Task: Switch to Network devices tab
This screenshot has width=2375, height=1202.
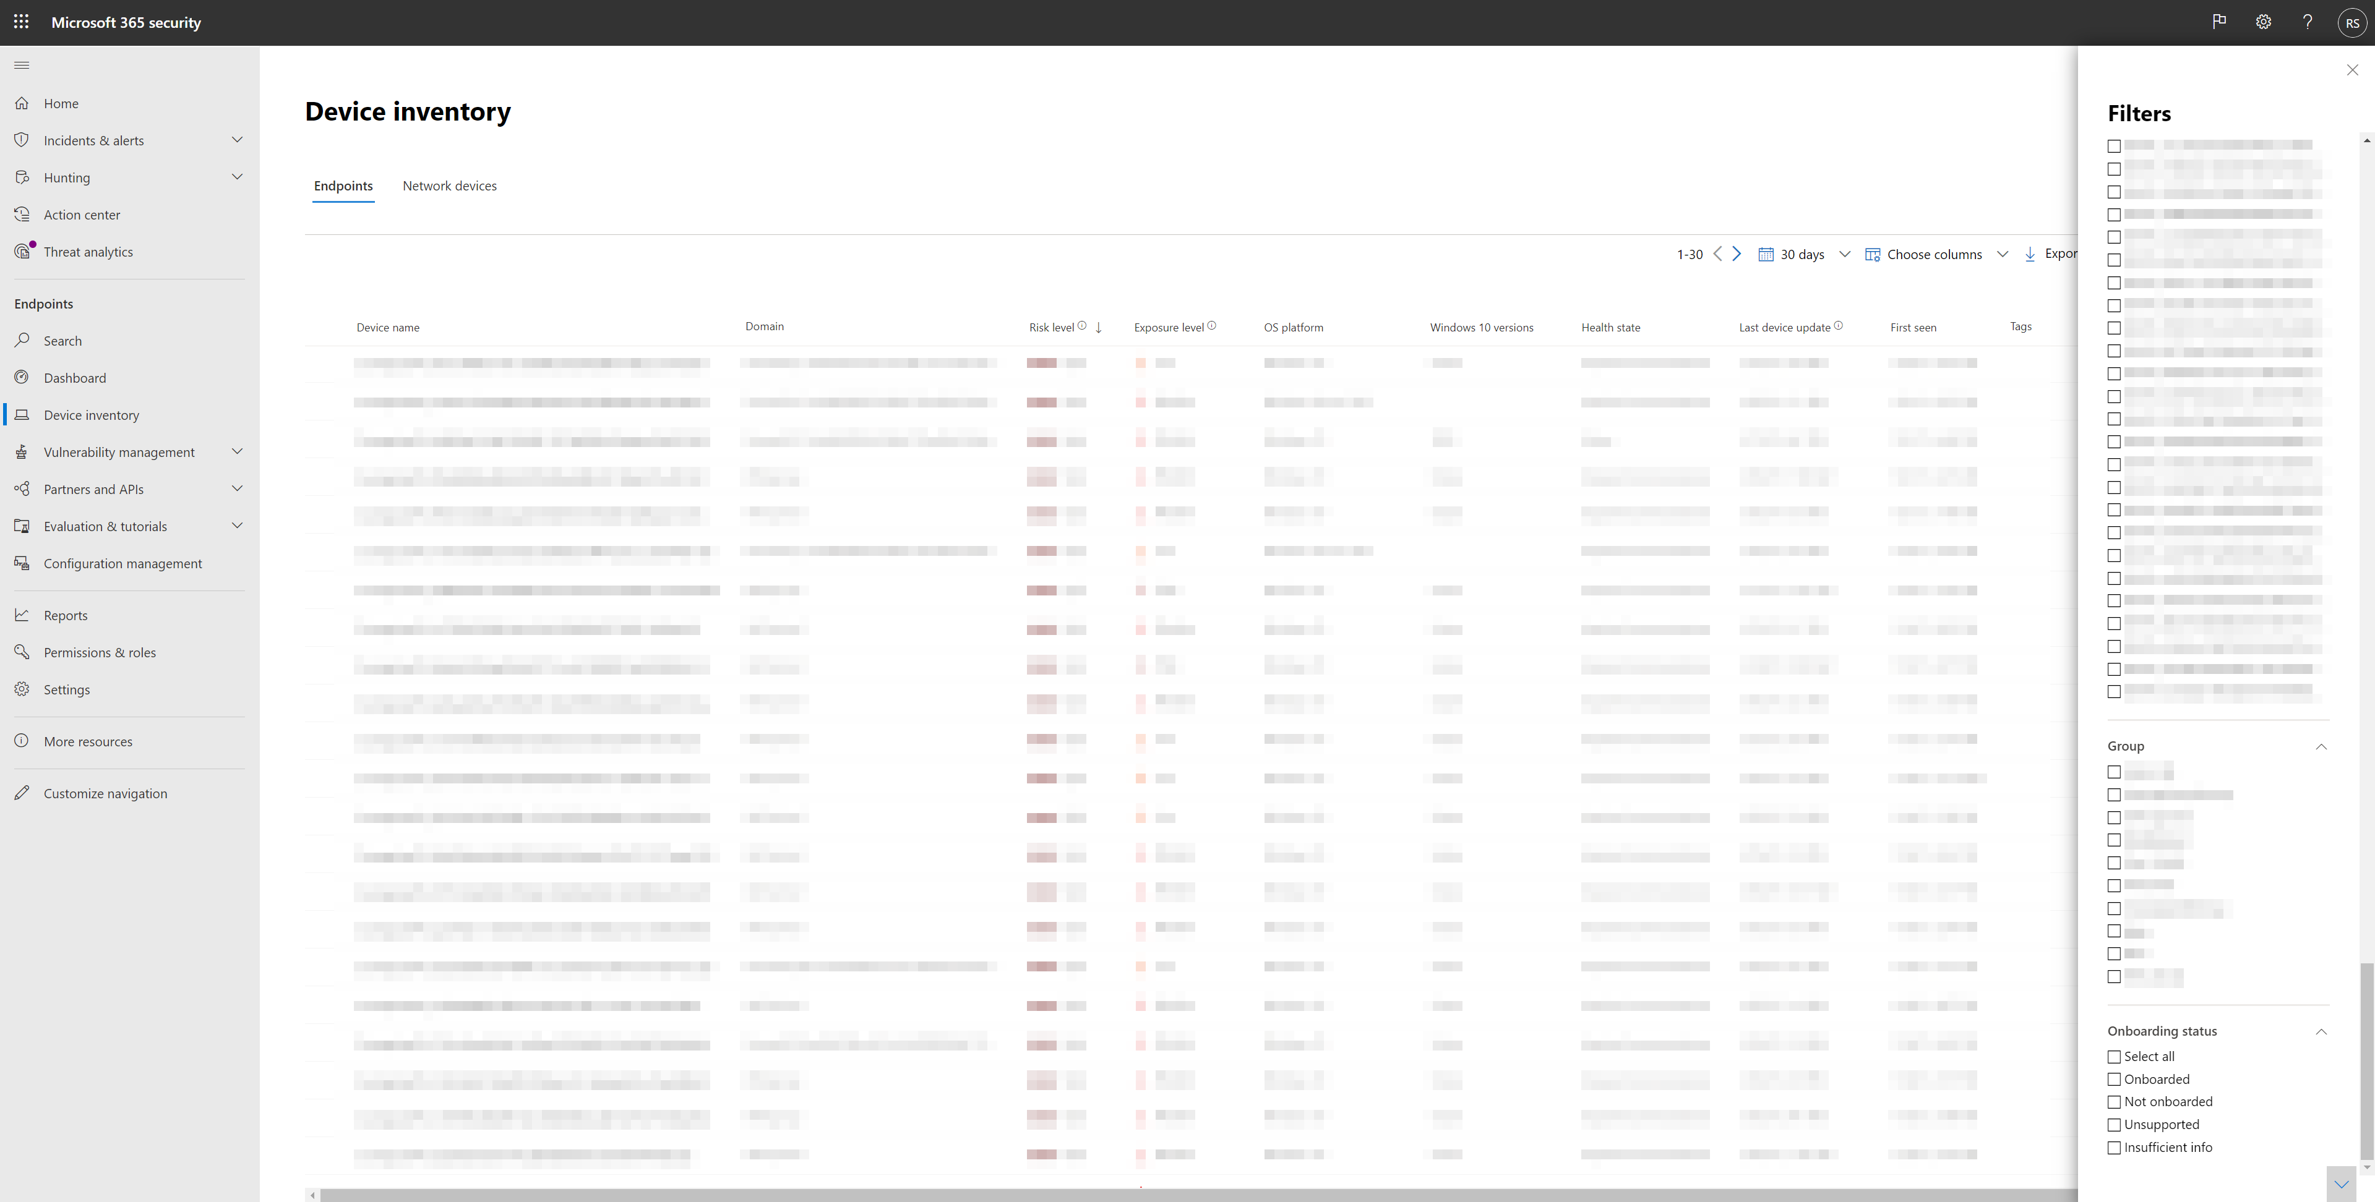Action: click(449, 186)
